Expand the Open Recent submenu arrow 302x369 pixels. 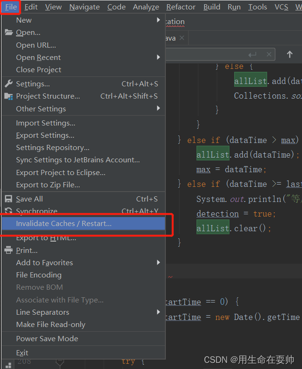click(158, 57)
